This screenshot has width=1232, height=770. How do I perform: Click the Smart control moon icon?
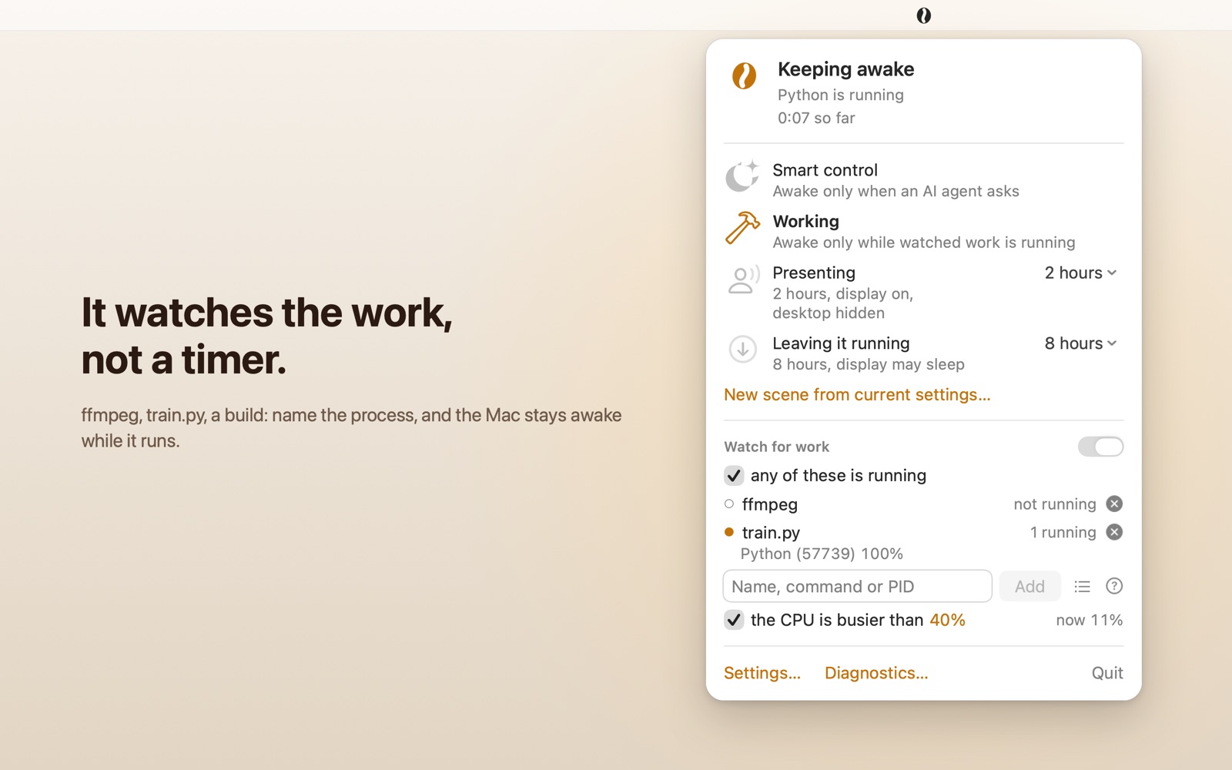[x=742, y=176]
